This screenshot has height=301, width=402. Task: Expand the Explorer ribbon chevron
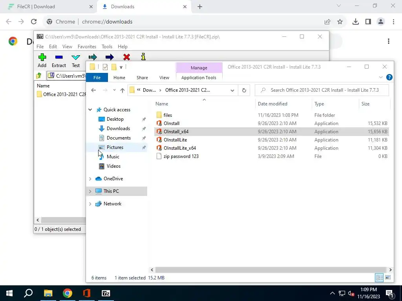[381, 77]
